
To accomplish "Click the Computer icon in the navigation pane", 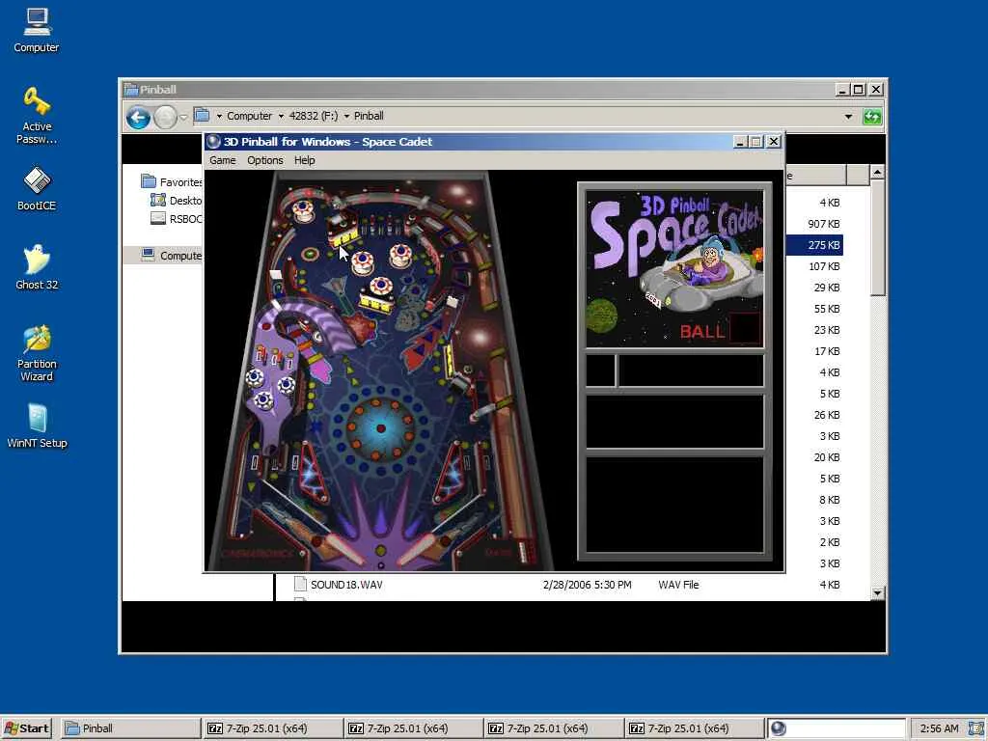I will 148,255.
